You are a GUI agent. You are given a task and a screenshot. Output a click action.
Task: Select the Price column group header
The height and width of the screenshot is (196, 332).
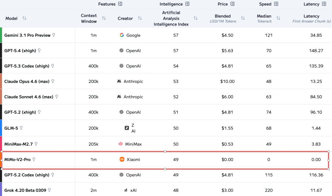tap(223, 4)
